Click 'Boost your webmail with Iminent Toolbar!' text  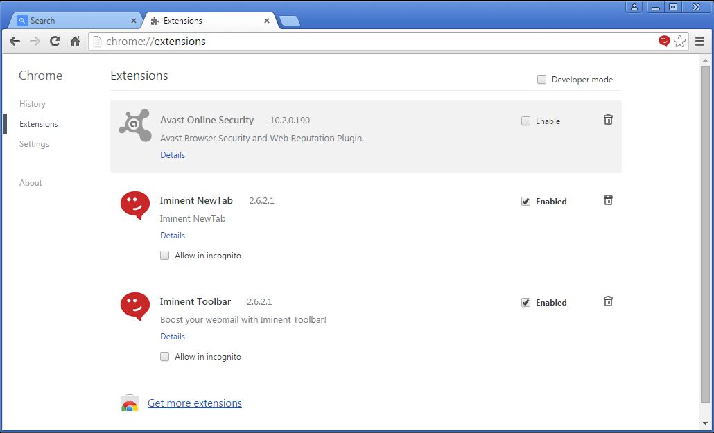[x=243, y=319]
